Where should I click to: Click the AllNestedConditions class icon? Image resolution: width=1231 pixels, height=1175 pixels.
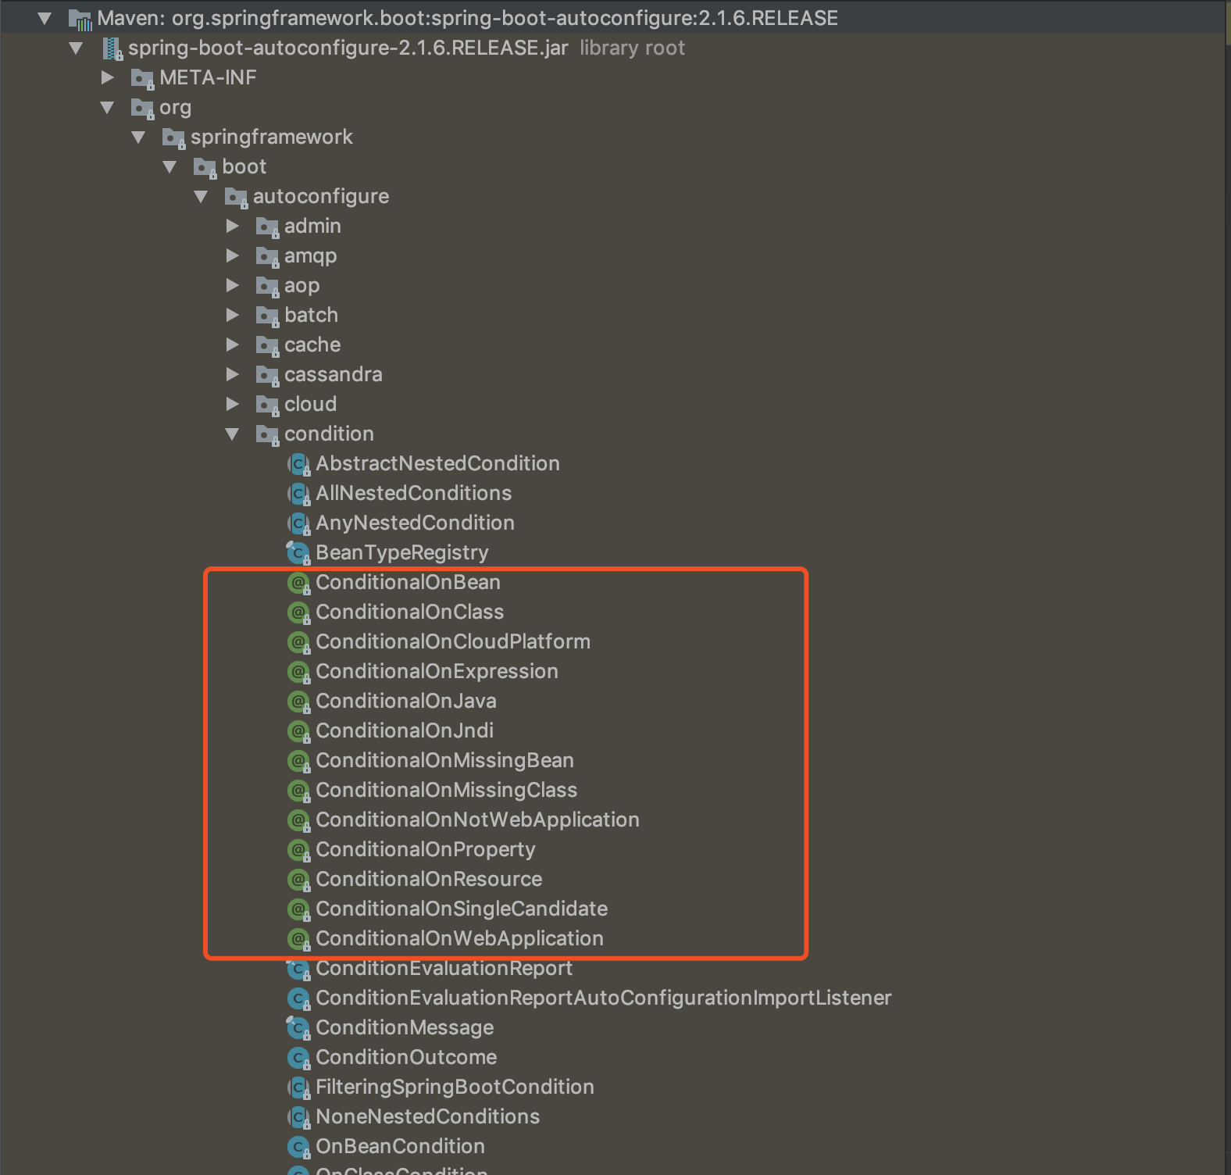(x=298, y=495)
